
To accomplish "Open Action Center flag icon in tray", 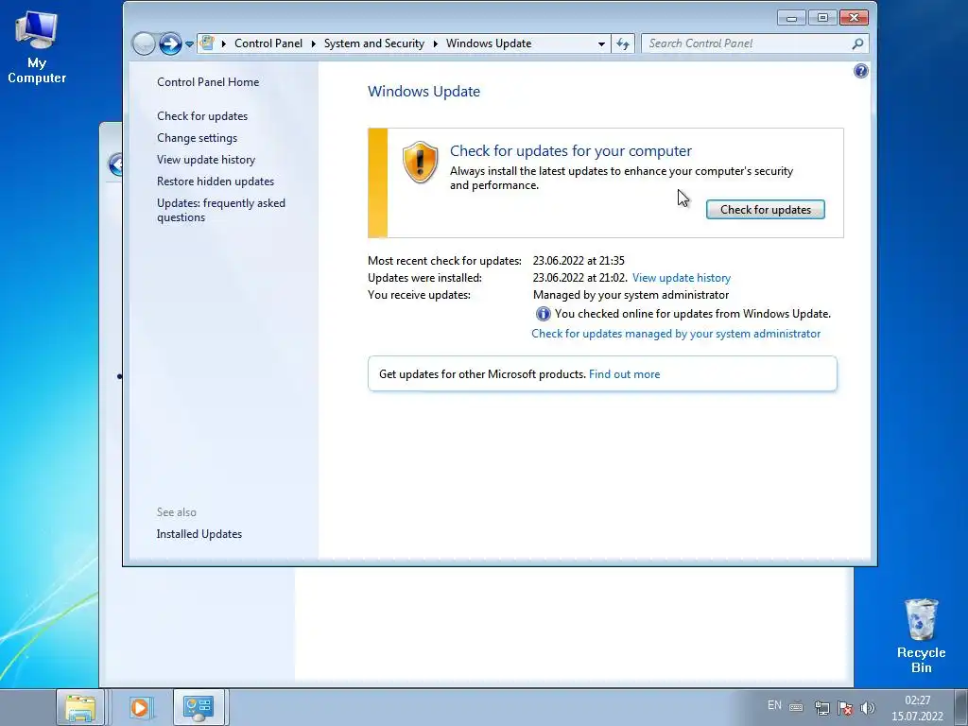I will [x=845, y=707].
